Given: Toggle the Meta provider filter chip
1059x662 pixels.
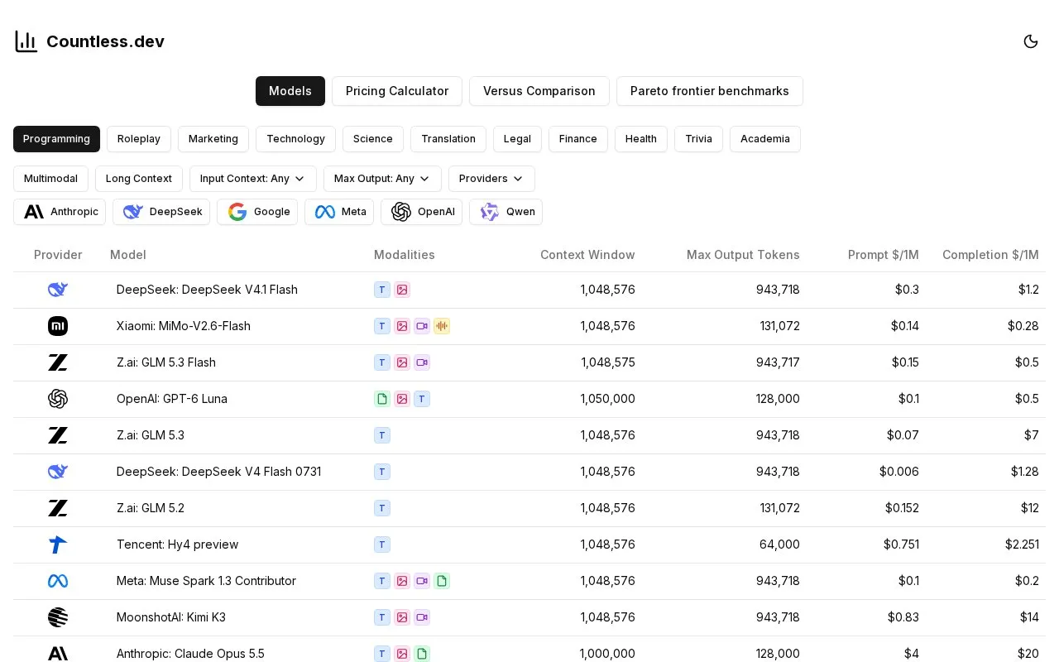Looking at the screenshot, I should pyautogui.click(x=339, y=212).
